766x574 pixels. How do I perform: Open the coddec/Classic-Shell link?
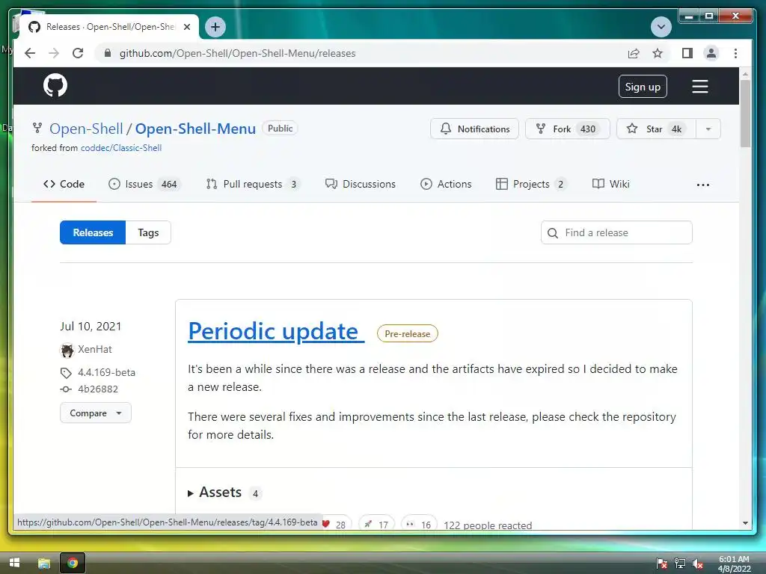coord(121,148)
